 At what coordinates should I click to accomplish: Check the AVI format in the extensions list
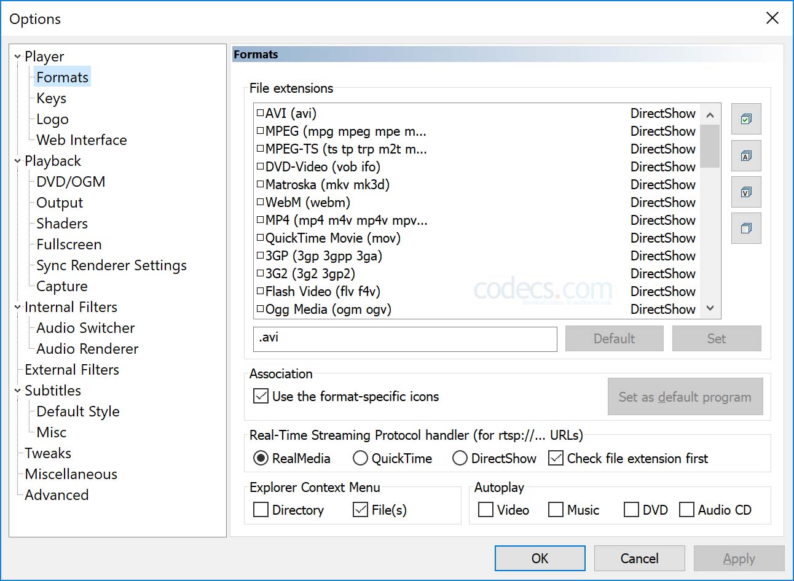tap(259, 113)
